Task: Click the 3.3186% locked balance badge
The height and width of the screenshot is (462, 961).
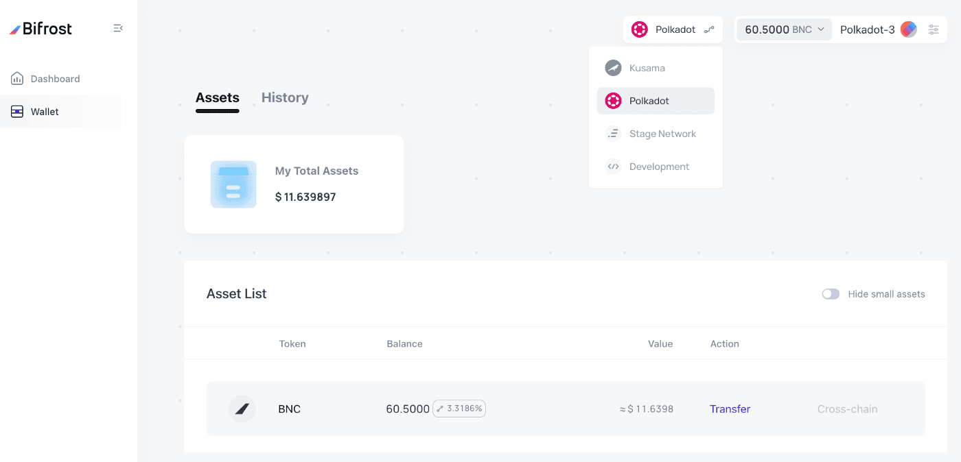Action: coord(459,409)
